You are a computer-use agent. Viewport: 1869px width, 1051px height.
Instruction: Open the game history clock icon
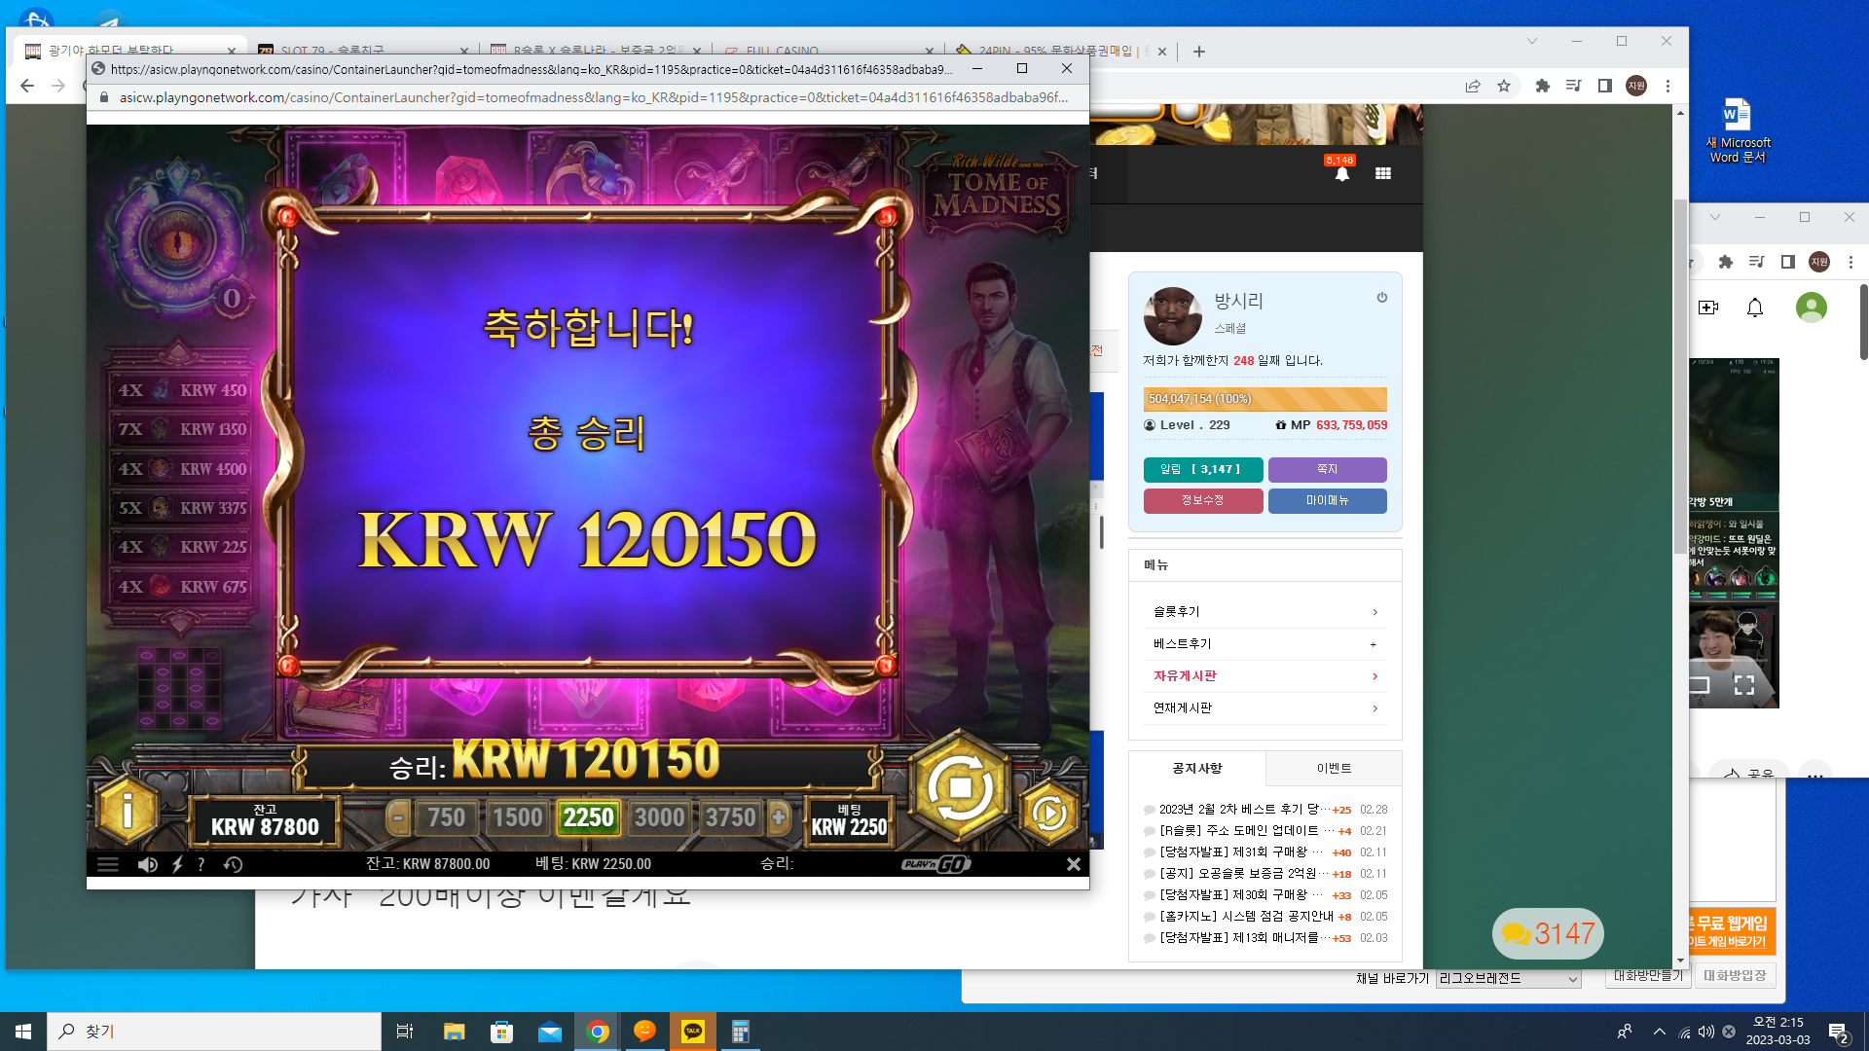pos(233,864)
